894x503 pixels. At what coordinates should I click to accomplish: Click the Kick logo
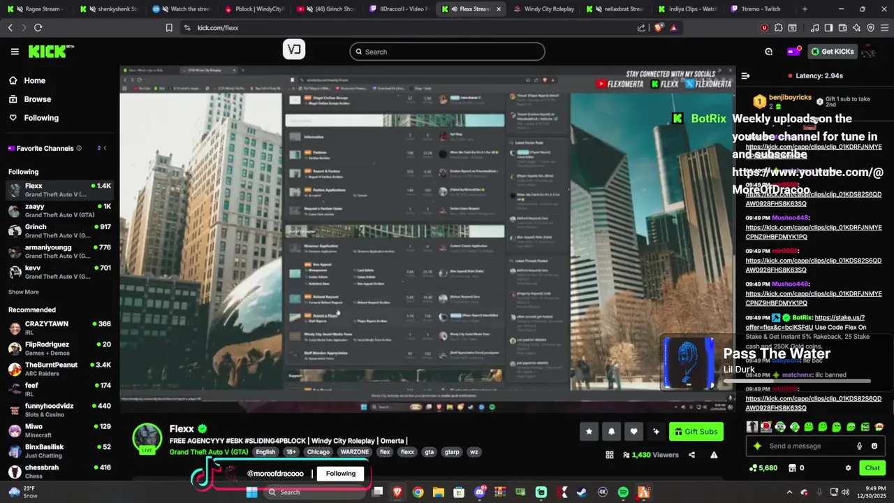(50, 51)
